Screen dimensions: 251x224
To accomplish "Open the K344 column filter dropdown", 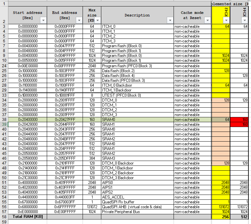I will (x=245, y=20).
